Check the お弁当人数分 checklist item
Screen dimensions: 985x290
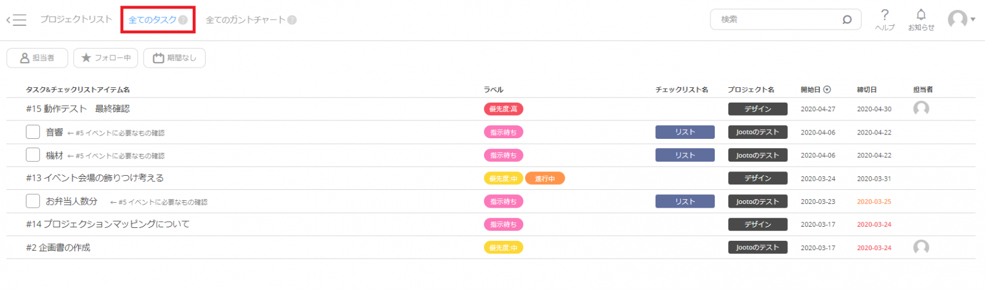point(33,201)
